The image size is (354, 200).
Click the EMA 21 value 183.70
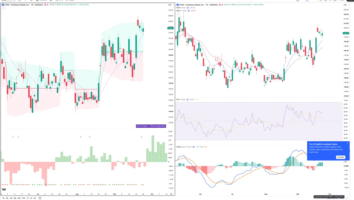pyautogui.click(x=193, y=11)
